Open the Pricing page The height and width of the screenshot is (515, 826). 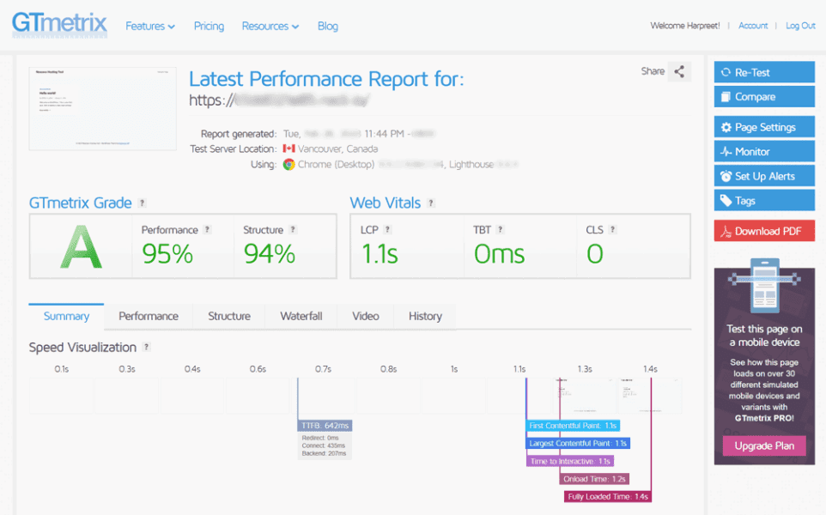pyautogui.click(x=209, y=27)
